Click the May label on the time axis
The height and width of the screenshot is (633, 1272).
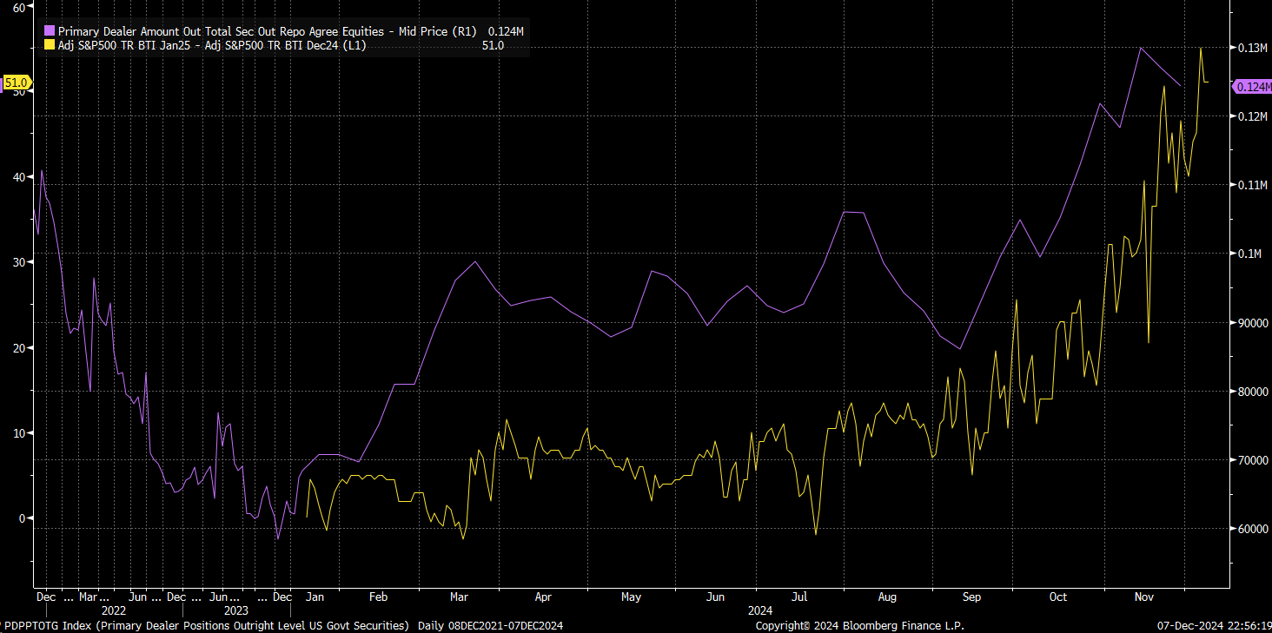tap(632, 597)
